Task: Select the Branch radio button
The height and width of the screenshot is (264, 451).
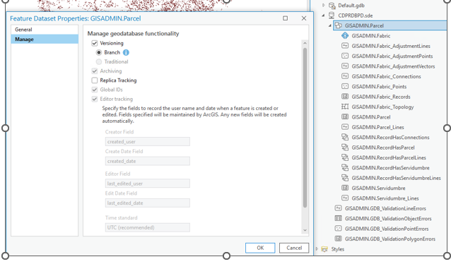Action: click(99, 52)
